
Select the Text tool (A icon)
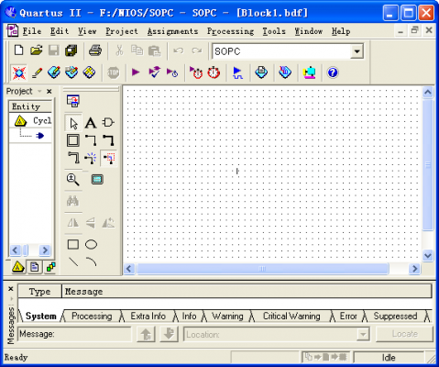click(x=91, y=123)
